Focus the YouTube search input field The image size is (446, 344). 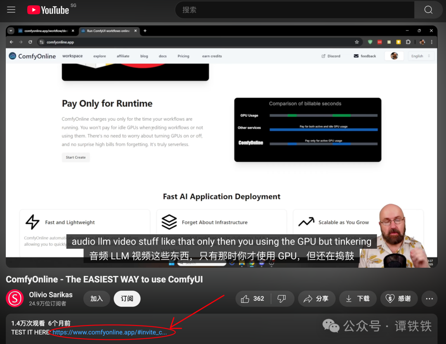(295, 9)
